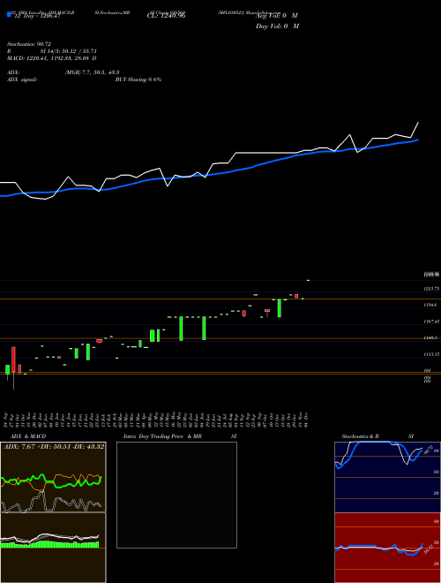Click the empty Intra Day Trading Price panel
The width and height of the screenshot is (441, 583).
point(176,495)
